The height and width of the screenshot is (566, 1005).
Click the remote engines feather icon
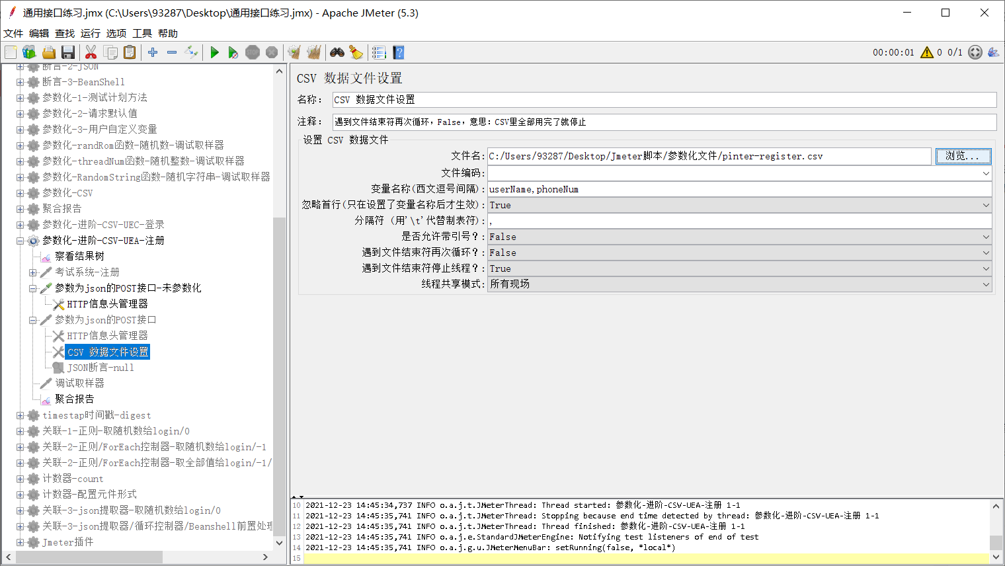tap(994, 52)
